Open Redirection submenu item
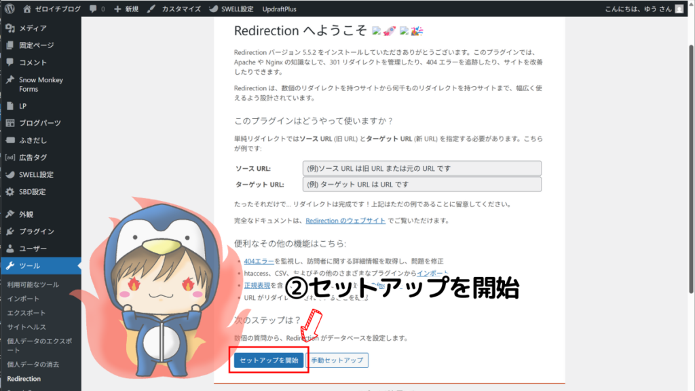This screenshot has width=695, height=391. 24,379
